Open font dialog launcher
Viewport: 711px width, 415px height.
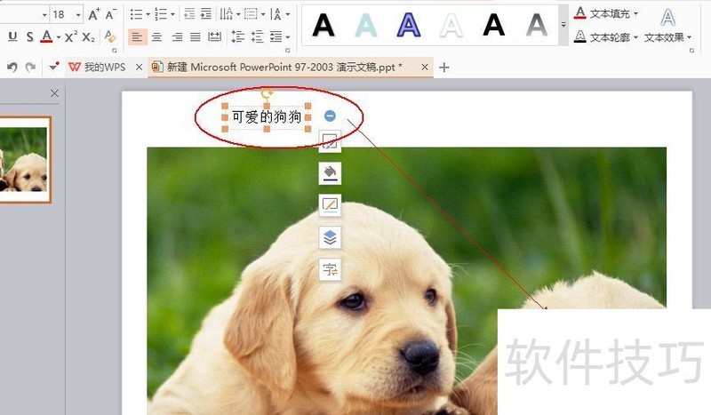(115, 51)
